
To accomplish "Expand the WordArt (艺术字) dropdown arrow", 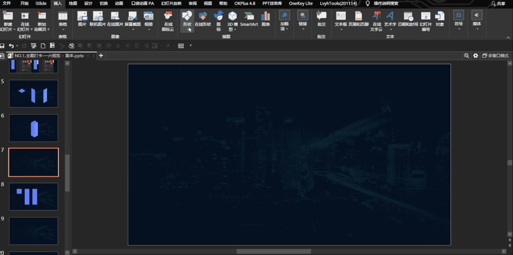I will [x=390, y=29].
